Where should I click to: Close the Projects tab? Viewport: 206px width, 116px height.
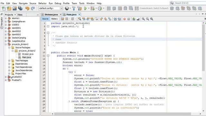[x=15, y=15]
